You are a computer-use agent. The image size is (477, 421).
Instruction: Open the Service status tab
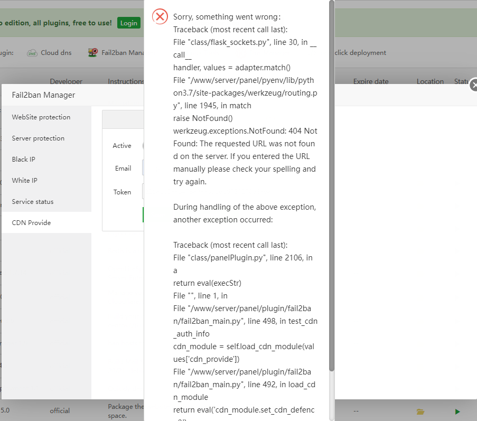click(33, 202)
